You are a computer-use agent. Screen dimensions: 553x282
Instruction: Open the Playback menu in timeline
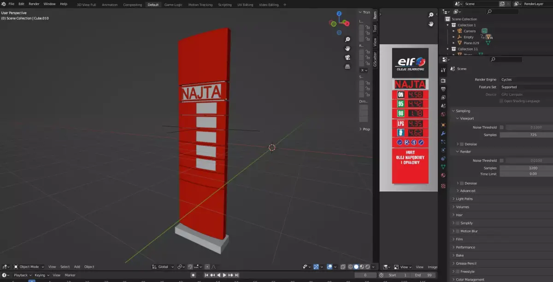(22, 275)
